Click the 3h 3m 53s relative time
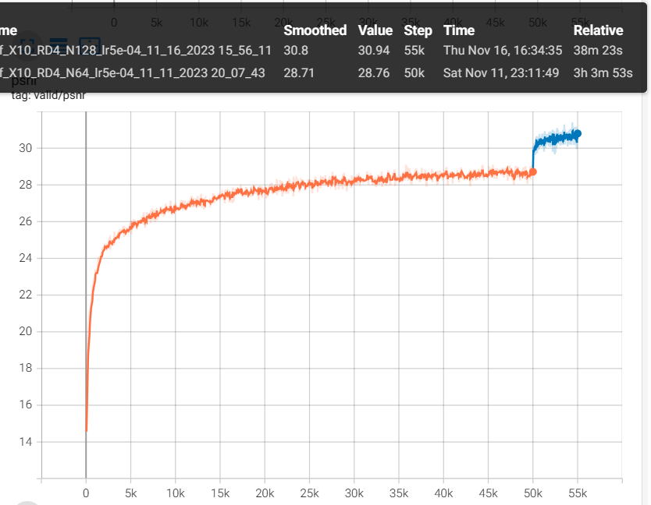The width and height of the screenshot is (651, 505). (603, 72)
